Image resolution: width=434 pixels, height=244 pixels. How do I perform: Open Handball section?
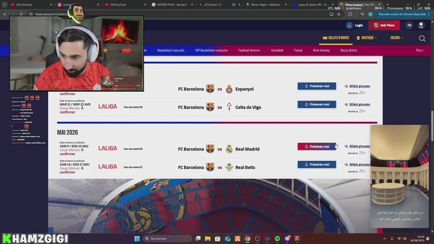(277, 50)
